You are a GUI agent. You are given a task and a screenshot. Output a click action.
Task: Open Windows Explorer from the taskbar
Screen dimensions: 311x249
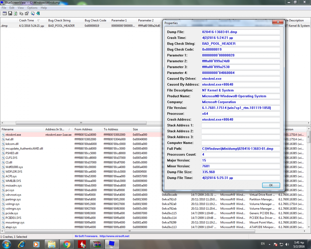(52, 244)
